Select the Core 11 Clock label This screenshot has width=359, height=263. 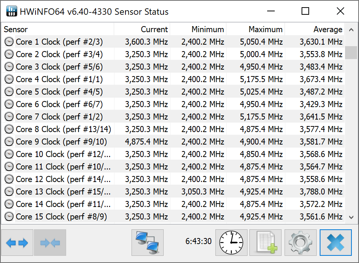(63, 167)
